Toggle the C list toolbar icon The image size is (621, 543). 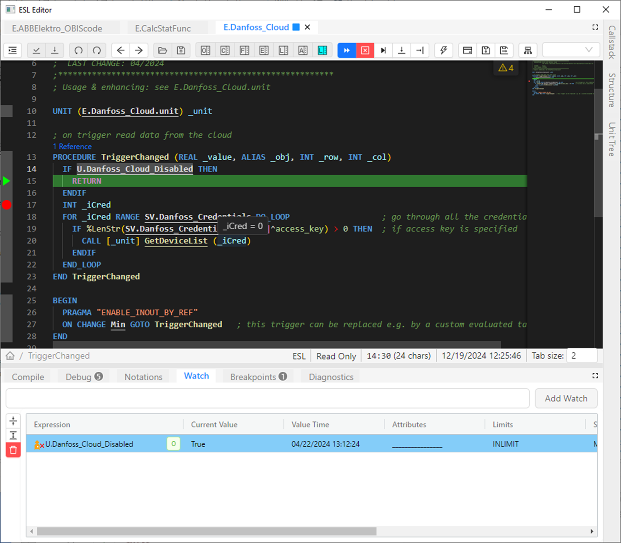225,50
